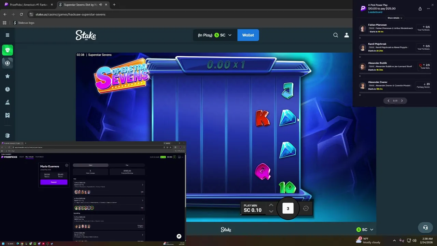Open Recent clock icon in sidebar
This screenshot has height=246, width=437.
8,89
